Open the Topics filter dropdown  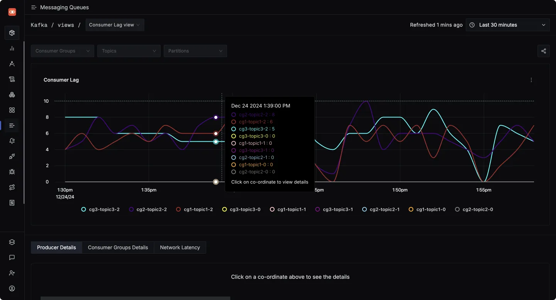coord(129,51)
